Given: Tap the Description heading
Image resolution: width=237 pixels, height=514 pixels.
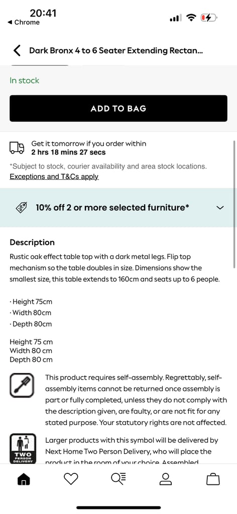Looking at the screenshot, I should tap(32, 242).
